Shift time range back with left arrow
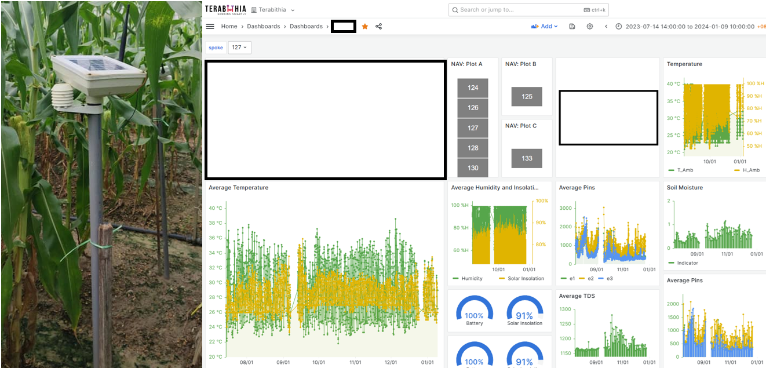Image resolution: width=766 pixels, height=368 pixels. click(606, 27)
